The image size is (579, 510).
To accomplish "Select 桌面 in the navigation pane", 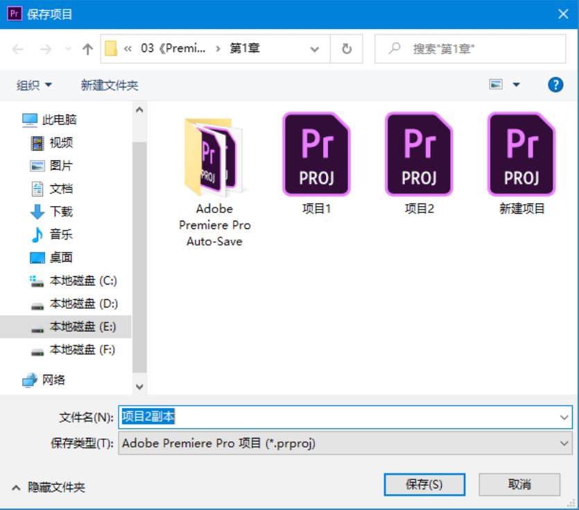I will 52,257.
